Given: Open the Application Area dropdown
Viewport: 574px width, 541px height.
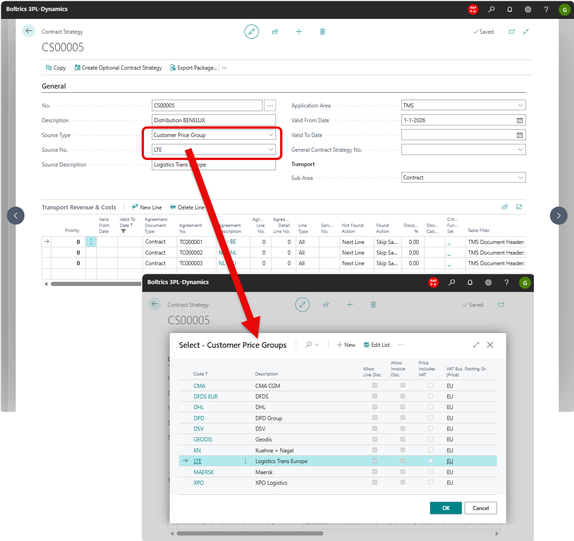Looking at the screenshot, I should pyautogui.click(x=520, y=106).
